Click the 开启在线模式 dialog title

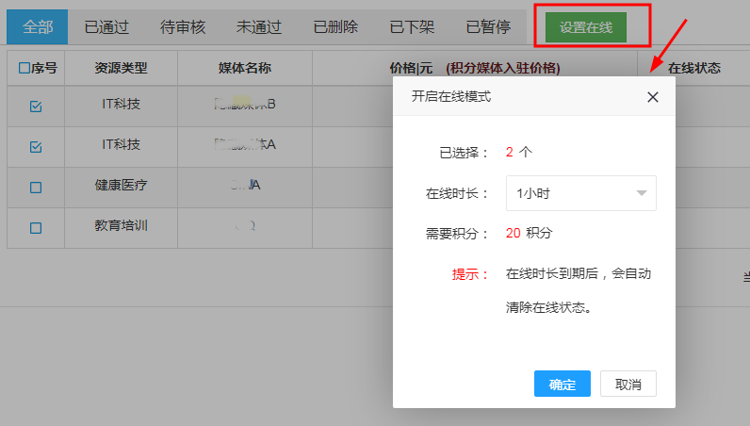pyautogui.click(x=451, y=97)
